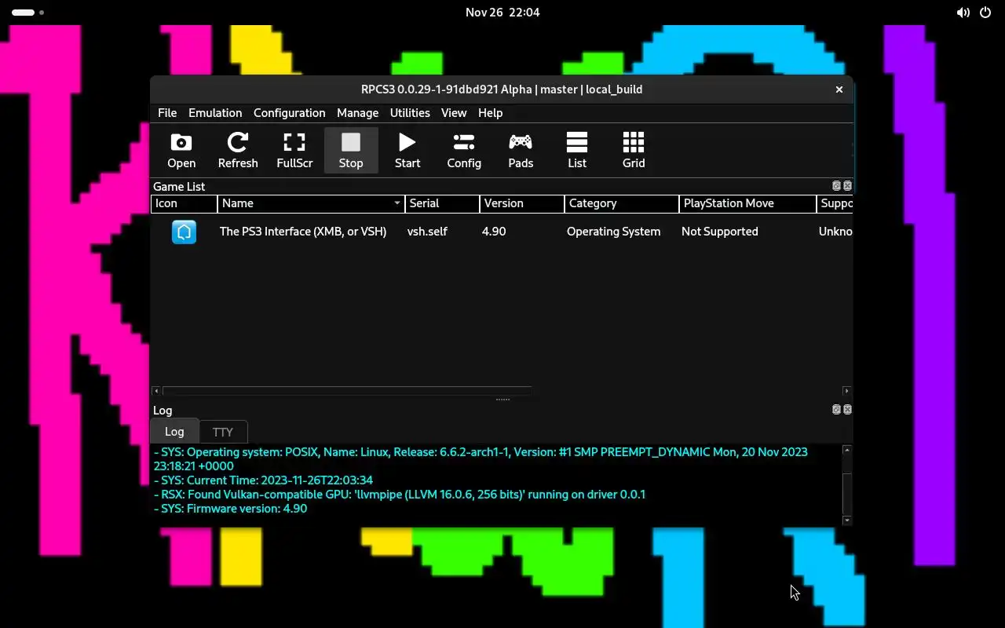Select the PS3 Interface game icon
Viewport: 1005px width, 628px height.
(184, 232)
